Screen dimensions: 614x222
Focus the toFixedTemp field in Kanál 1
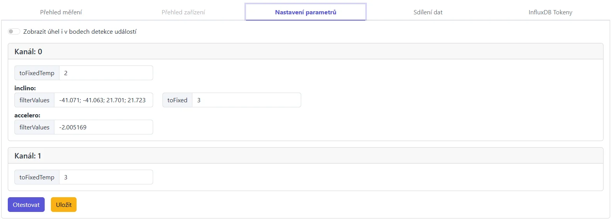[106, 177]
